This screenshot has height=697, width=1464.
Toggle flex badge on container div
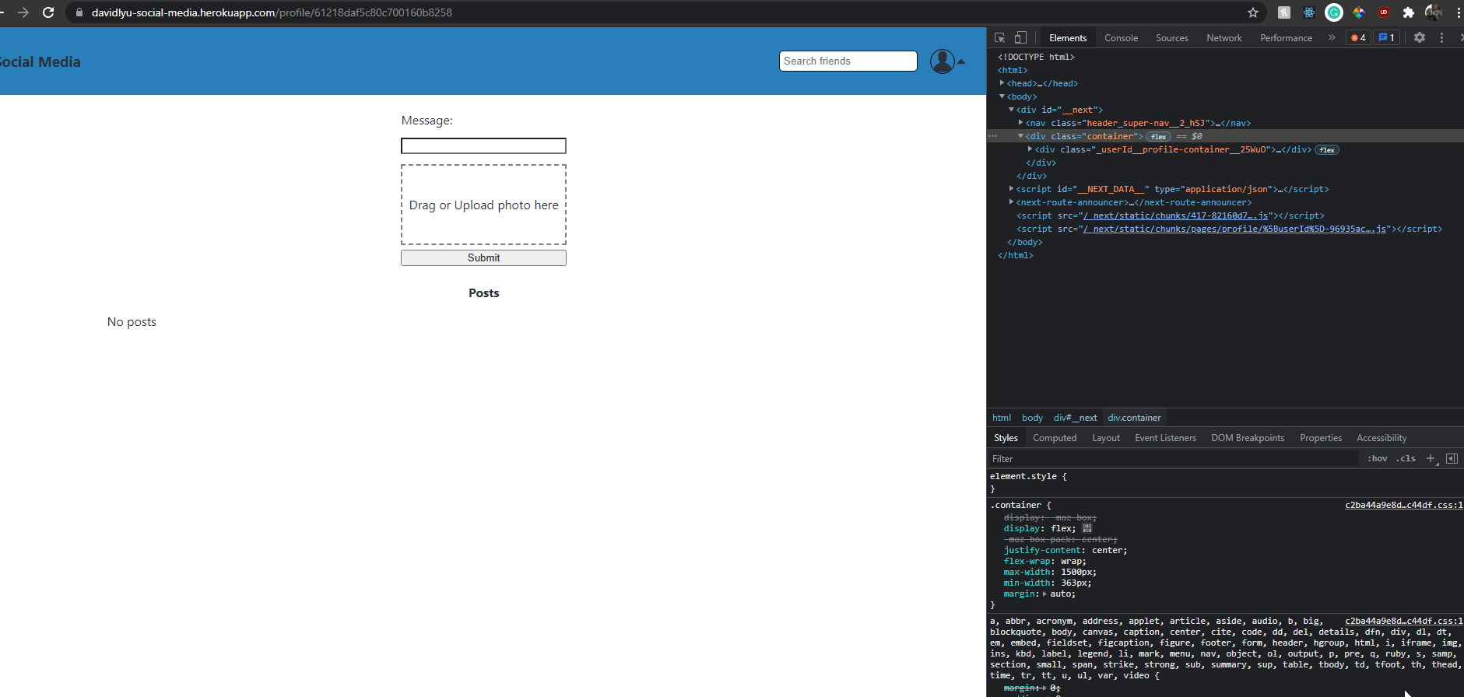[x=1159, y=136]
